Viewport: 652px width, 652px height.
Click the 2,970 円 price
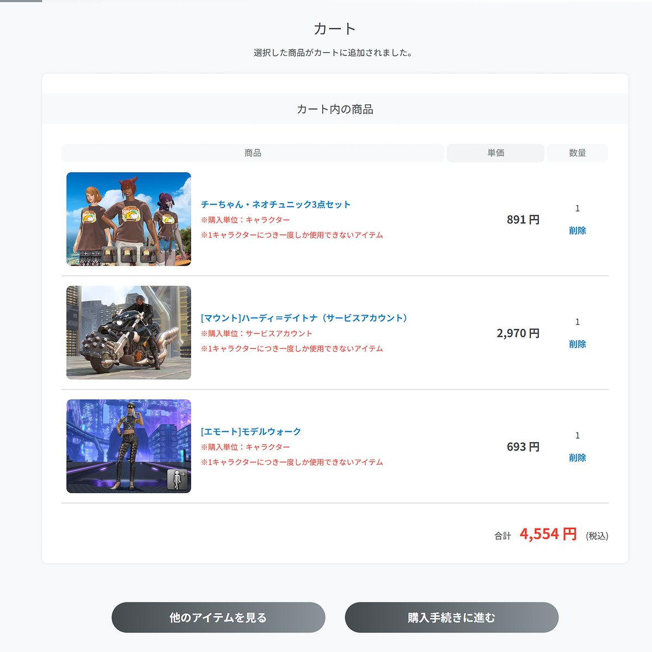[518, 333]
